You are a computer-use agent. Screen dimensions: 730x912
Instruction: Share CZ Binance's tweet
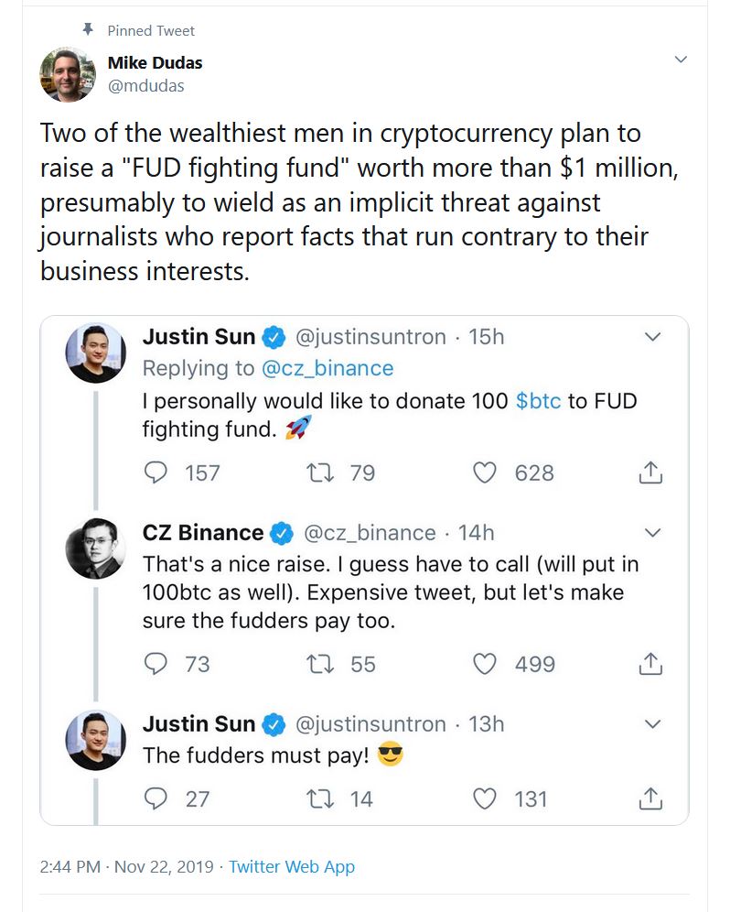(649, 664)
